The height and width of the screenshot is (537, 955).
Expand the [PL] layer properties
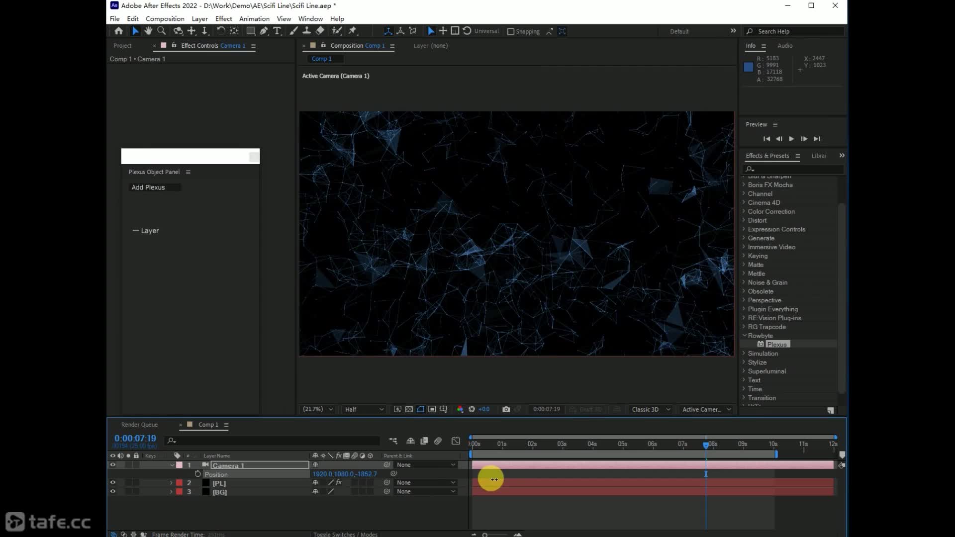(x=171, y=483)
